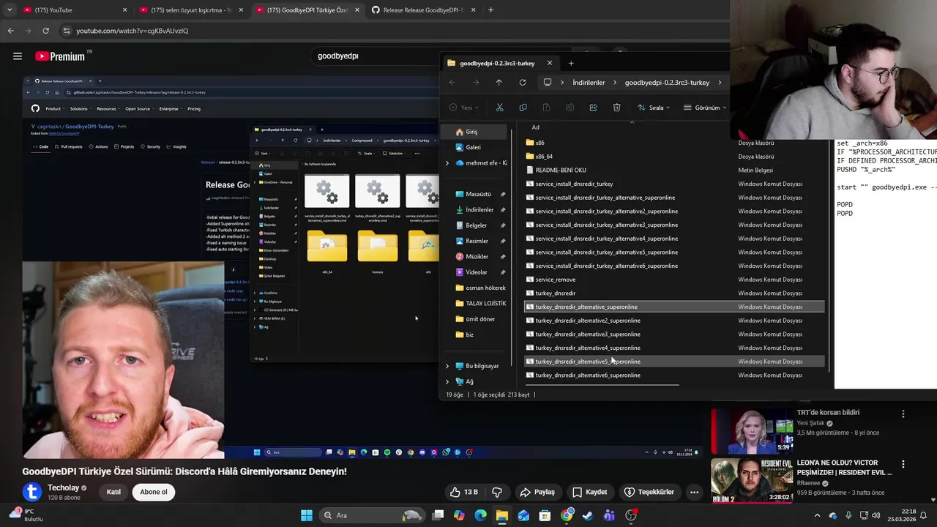The image size is (937, 527).
Task: Go up one folder level in Explorer
Action: coord(499,83)
